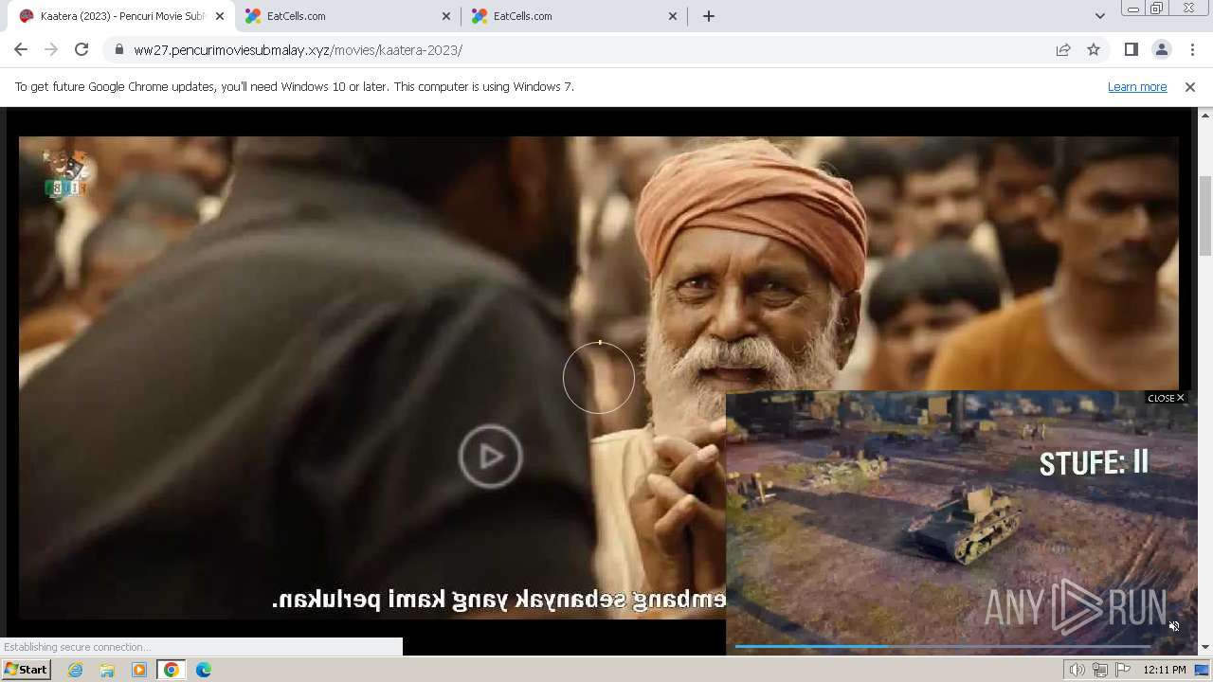The height and width of the screenshot is (682, 1213).
Task: Open the Chrome profile avatar
Action: pos(1161,50)
